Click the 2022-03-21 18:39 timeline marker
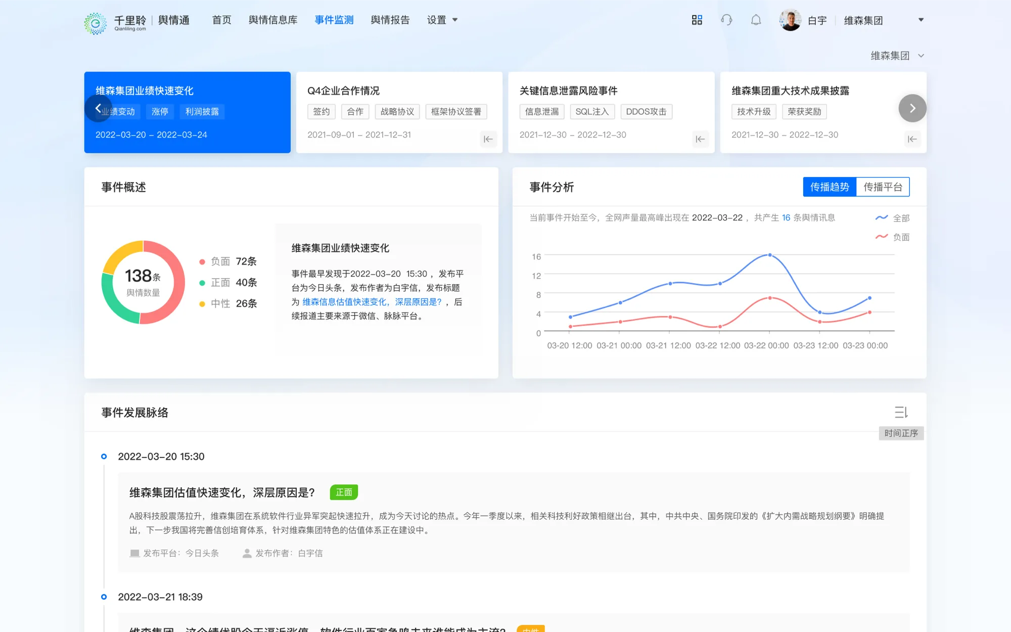The height and width of the screenshot is (632, 1011). coord(104,597)
